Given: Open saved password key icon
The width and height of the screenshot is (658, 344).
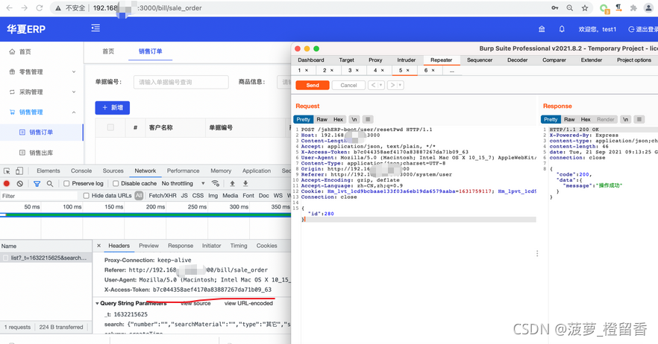Looking at the screenshot, I should [x=555, y=8].
